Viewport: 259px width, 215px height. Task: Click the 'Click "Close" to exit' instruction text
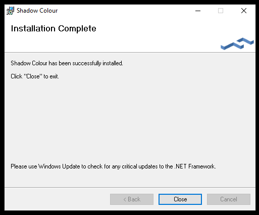[35, 76]
